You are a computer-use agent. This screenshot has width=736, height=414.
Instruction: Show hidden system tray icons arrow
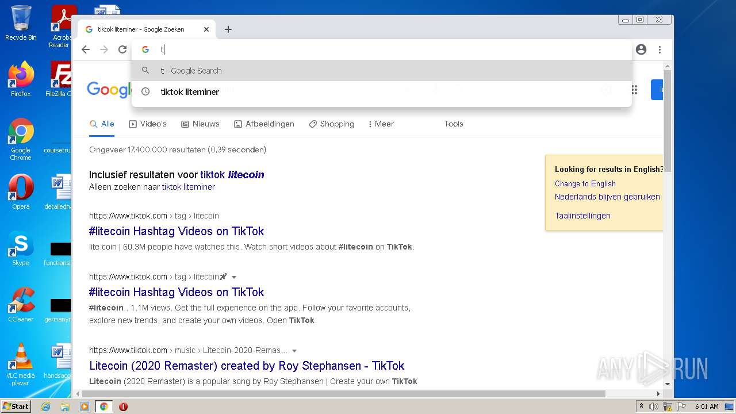click(641, 407)
